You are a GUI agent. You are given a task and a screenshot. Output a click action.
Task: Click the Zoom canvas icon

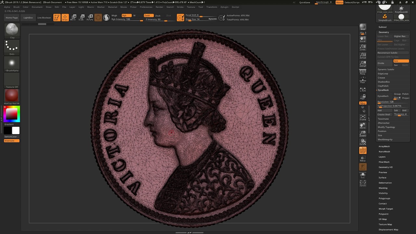pos(363,47)
